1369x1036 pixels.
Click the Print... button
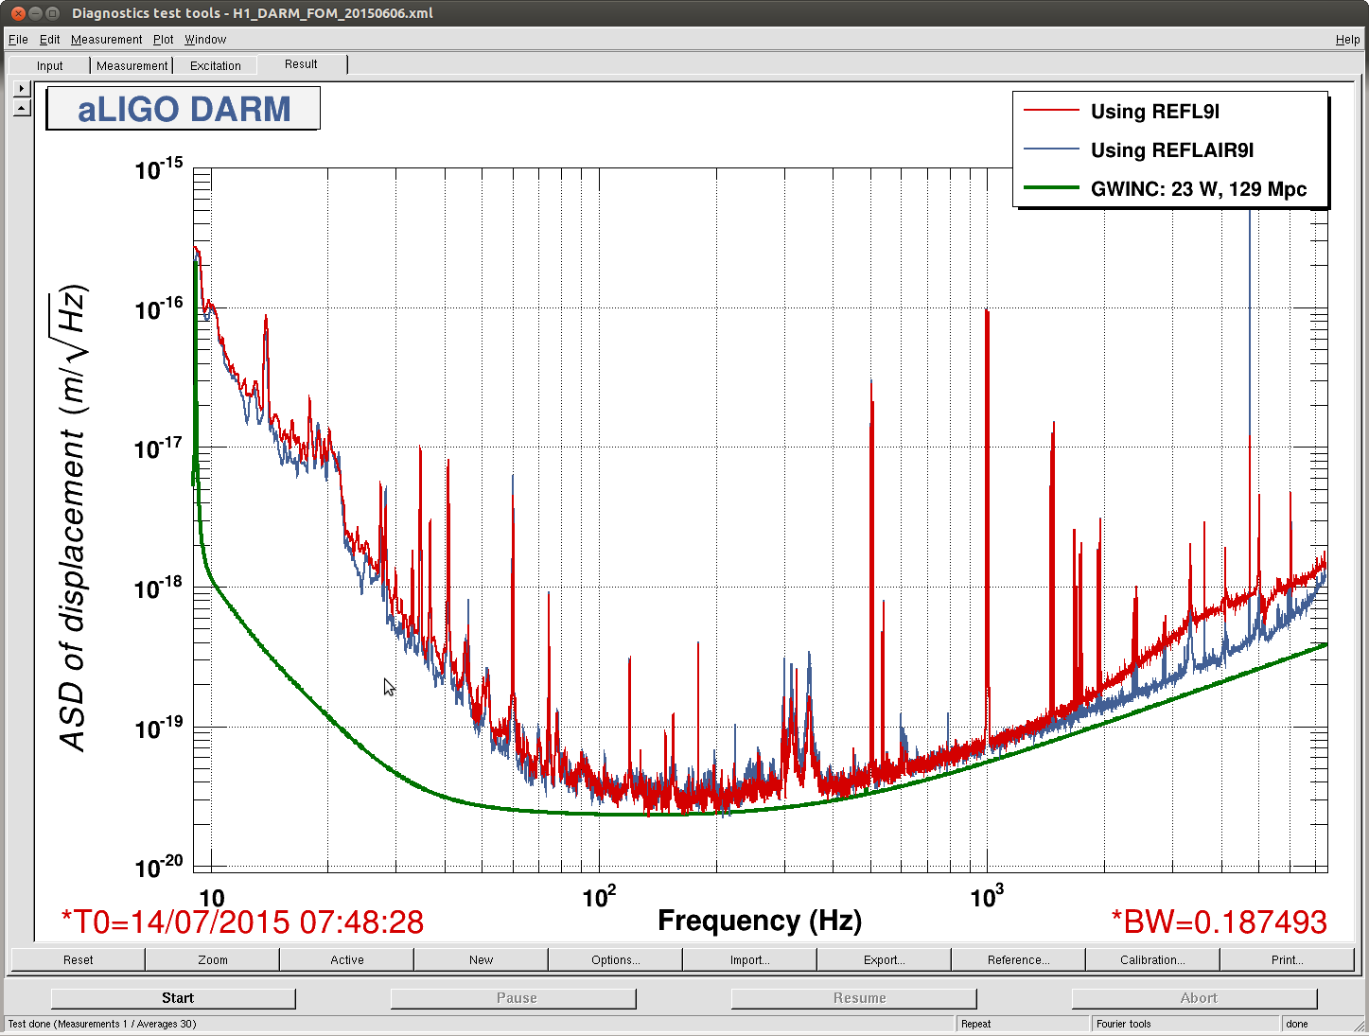pyautogui.click(x=1288, y=959)
